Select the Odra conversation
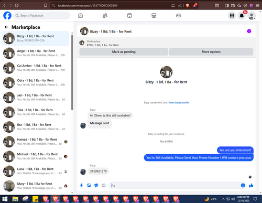The image size is (262, 203). pyautogui.click(x=35, y=83)
